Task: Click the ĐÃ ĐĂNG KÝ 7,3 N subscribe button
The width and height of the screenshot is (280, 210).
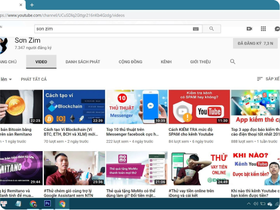Action: click(255, 43)
